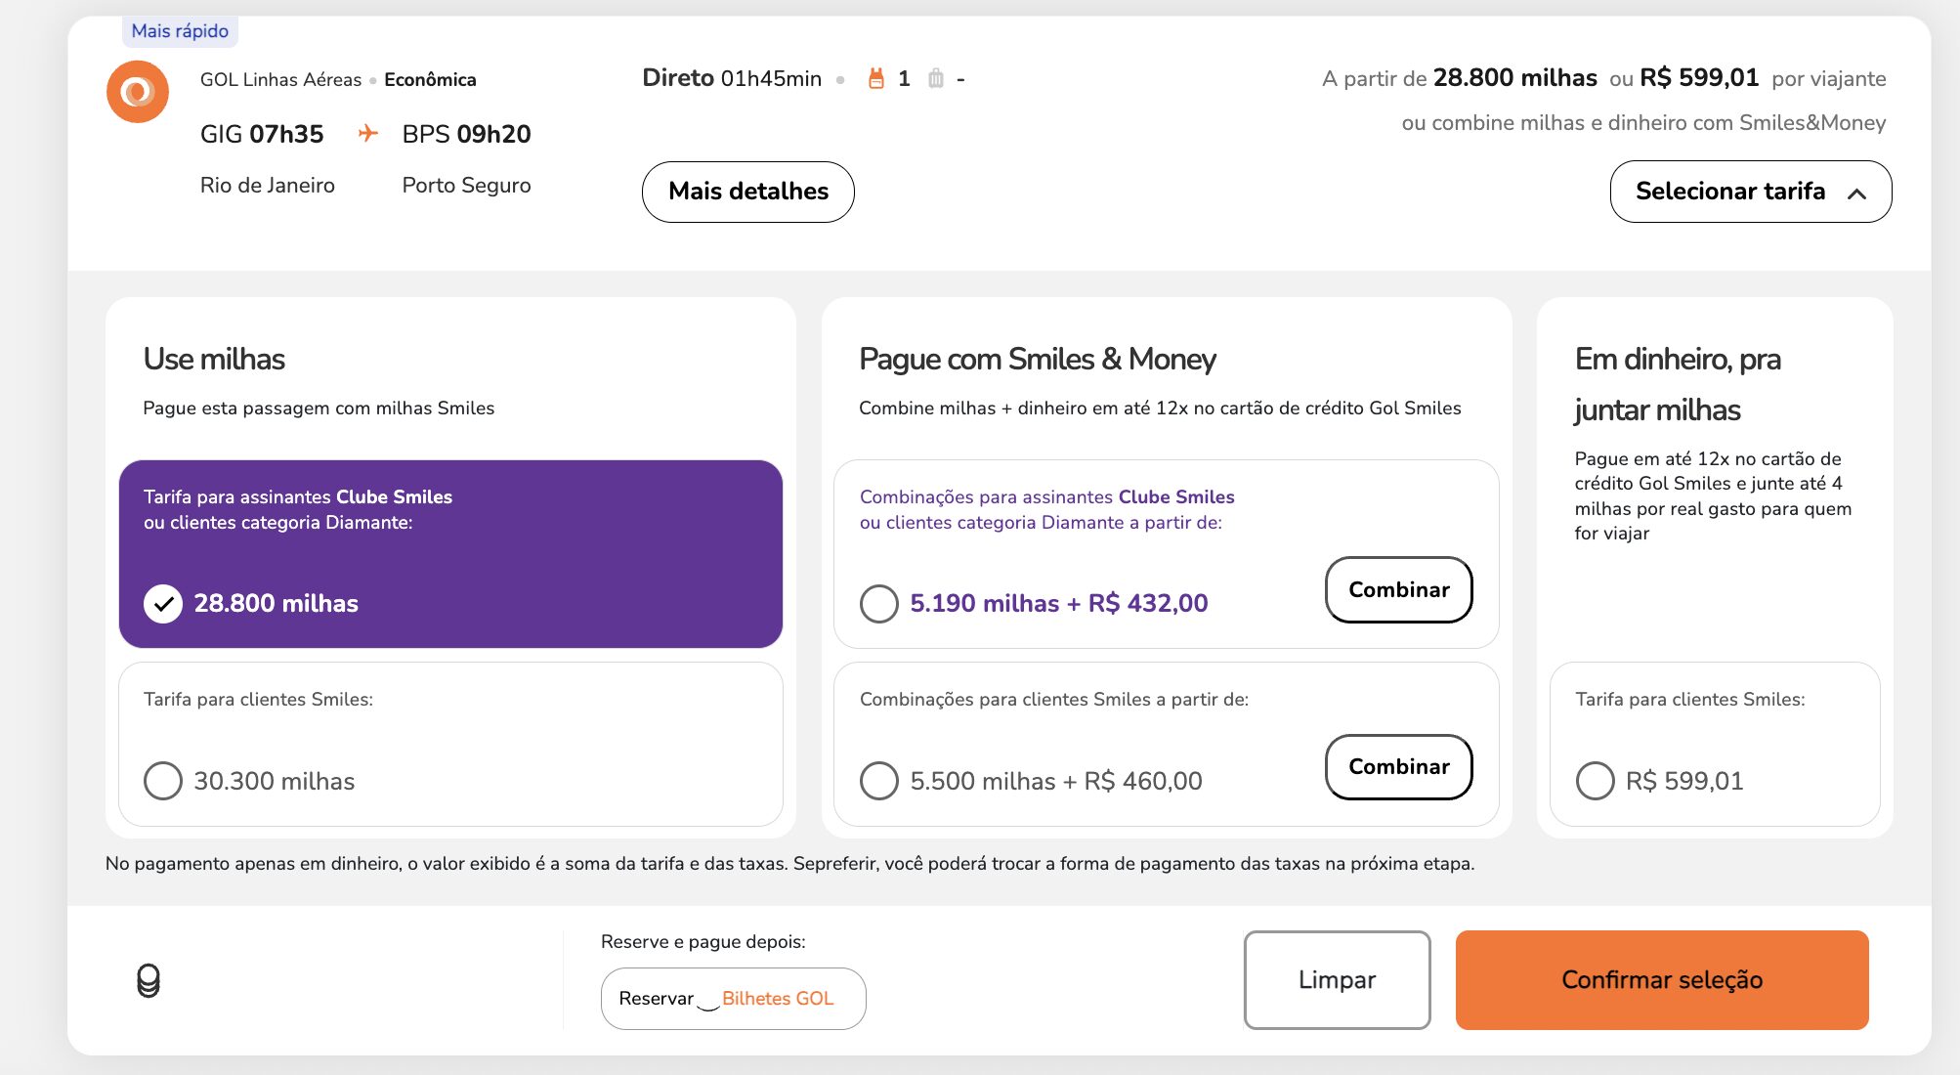Click the coin stack icon at bottom left

click(x=149, y=980)
